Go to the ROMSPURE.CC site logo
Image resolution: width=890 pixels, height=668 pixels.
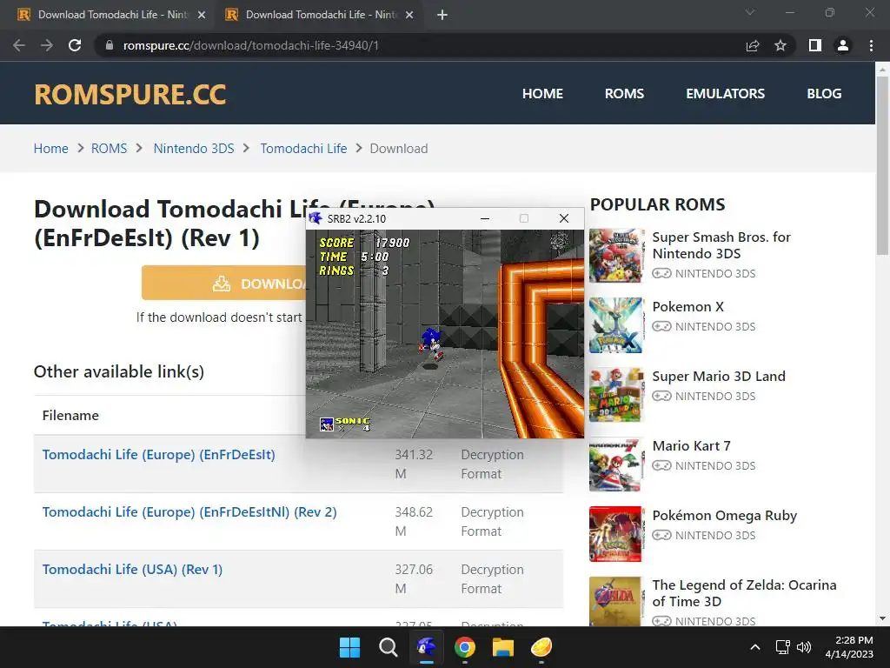pos(130,94)
